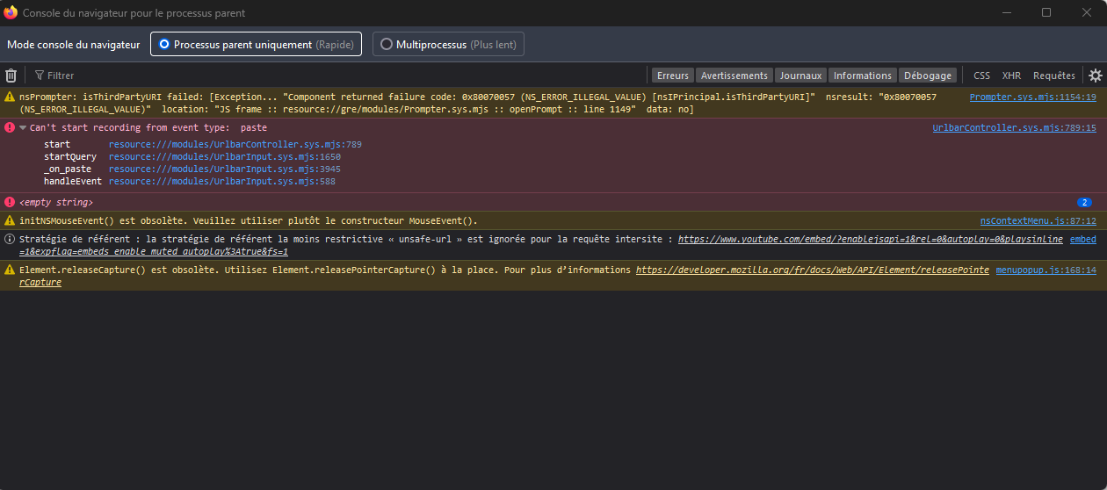Click the filter funnel icon
Viewport: 1107px width, 490px height.
pos(40,76)
